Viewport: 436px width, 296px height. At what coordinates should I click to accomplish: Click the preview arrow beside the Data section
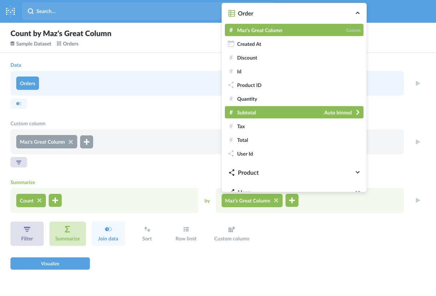pos(418,83)
